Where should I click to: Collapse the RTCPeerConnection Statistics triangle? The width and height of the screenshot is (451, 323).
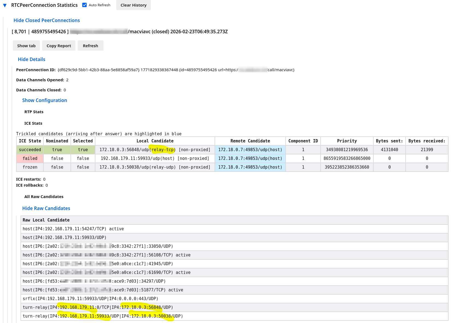[x=5, y=5]
